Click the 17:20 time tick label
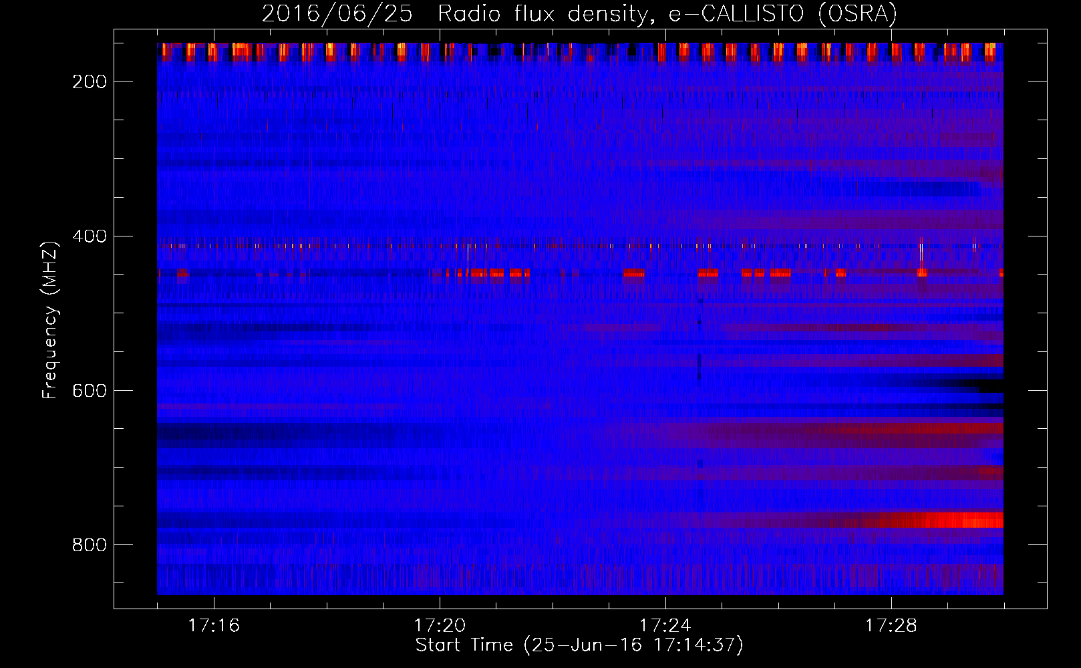The height and width of the screenshot is (668, 1081). 440,626
